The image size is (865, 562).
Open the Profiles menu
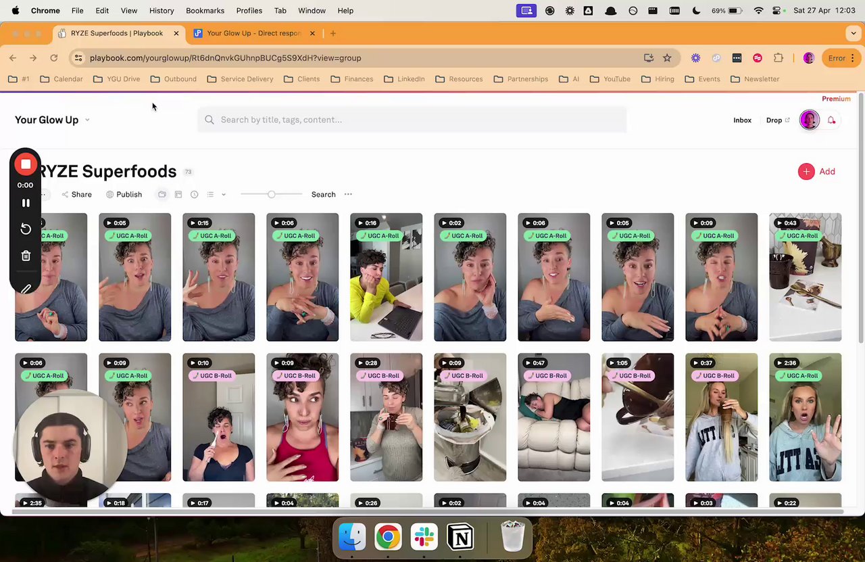pyautogui.click(x=249, y=11)
